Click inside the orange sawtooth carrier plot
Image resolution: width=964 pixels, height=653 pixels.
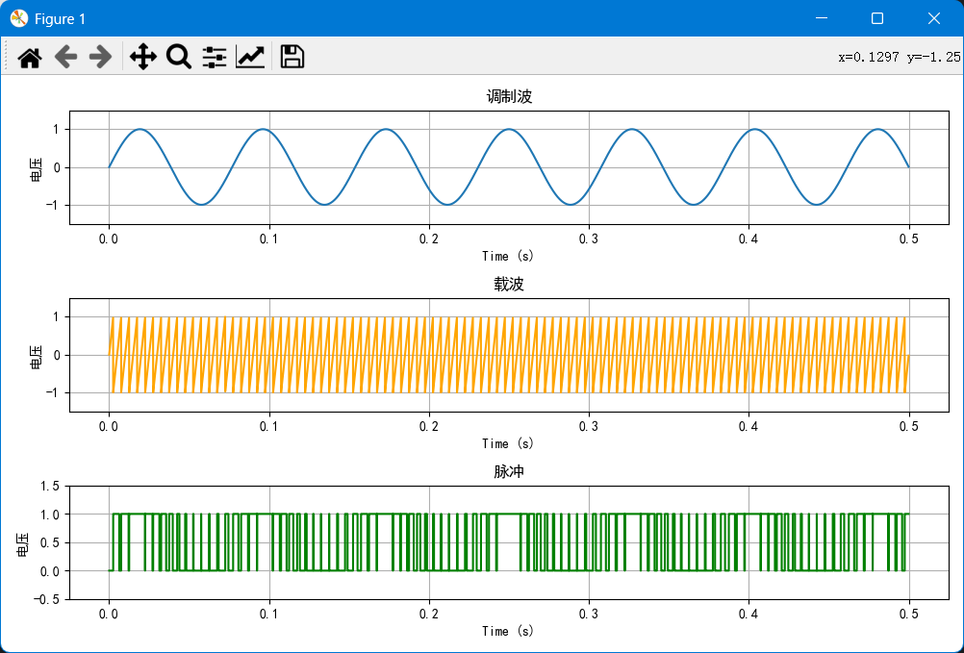pyautogui.click(x=508, y=355)
